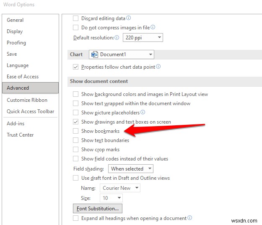Go to Add-ins category

coord(31,124)
